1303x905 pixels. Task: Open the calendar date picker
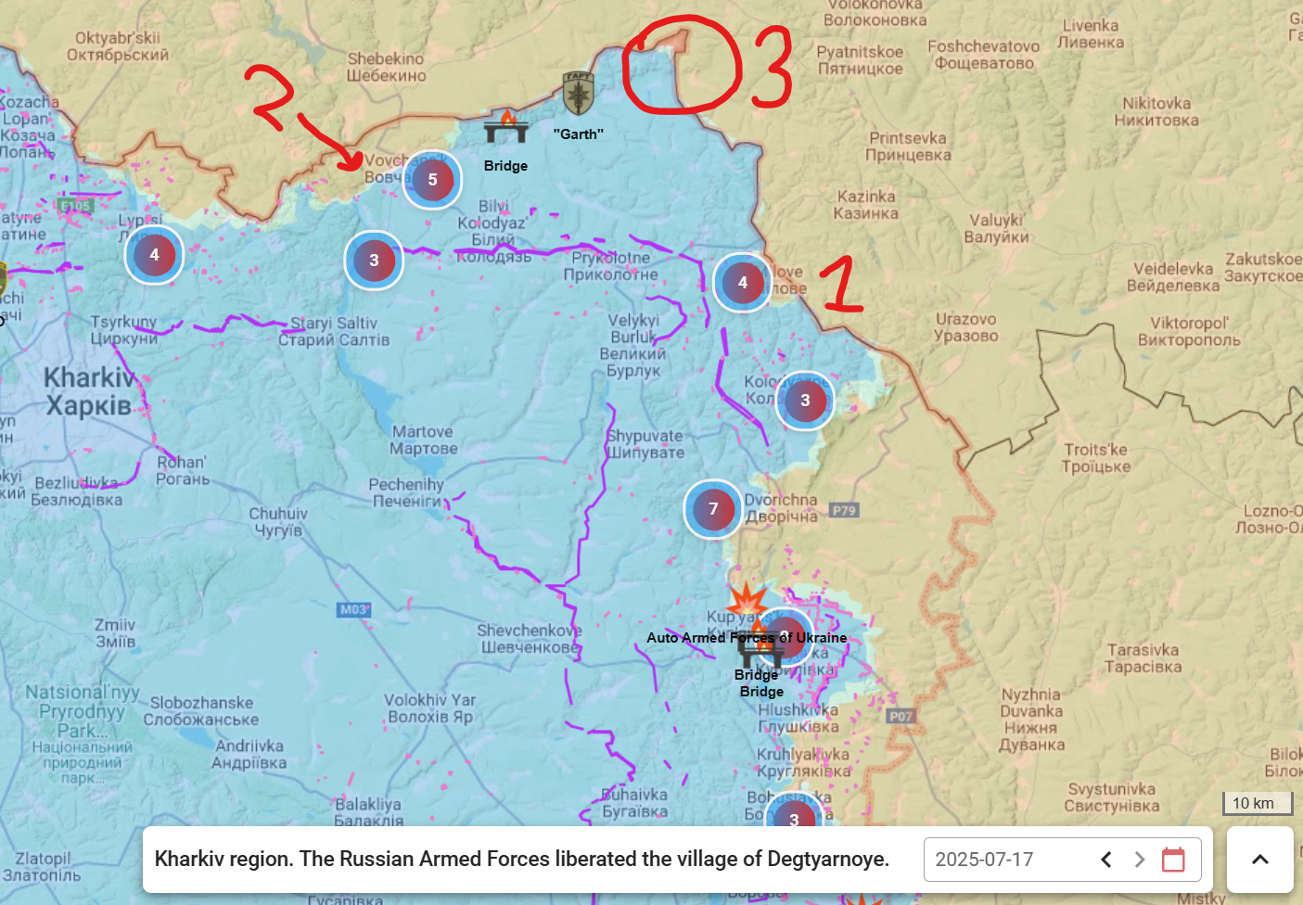point(1173,860)
